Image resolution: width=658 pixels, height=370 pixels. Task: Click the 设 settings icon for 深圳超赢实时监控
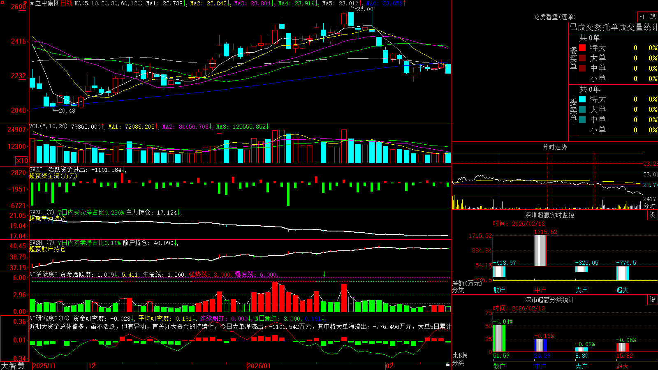(653, 215)
